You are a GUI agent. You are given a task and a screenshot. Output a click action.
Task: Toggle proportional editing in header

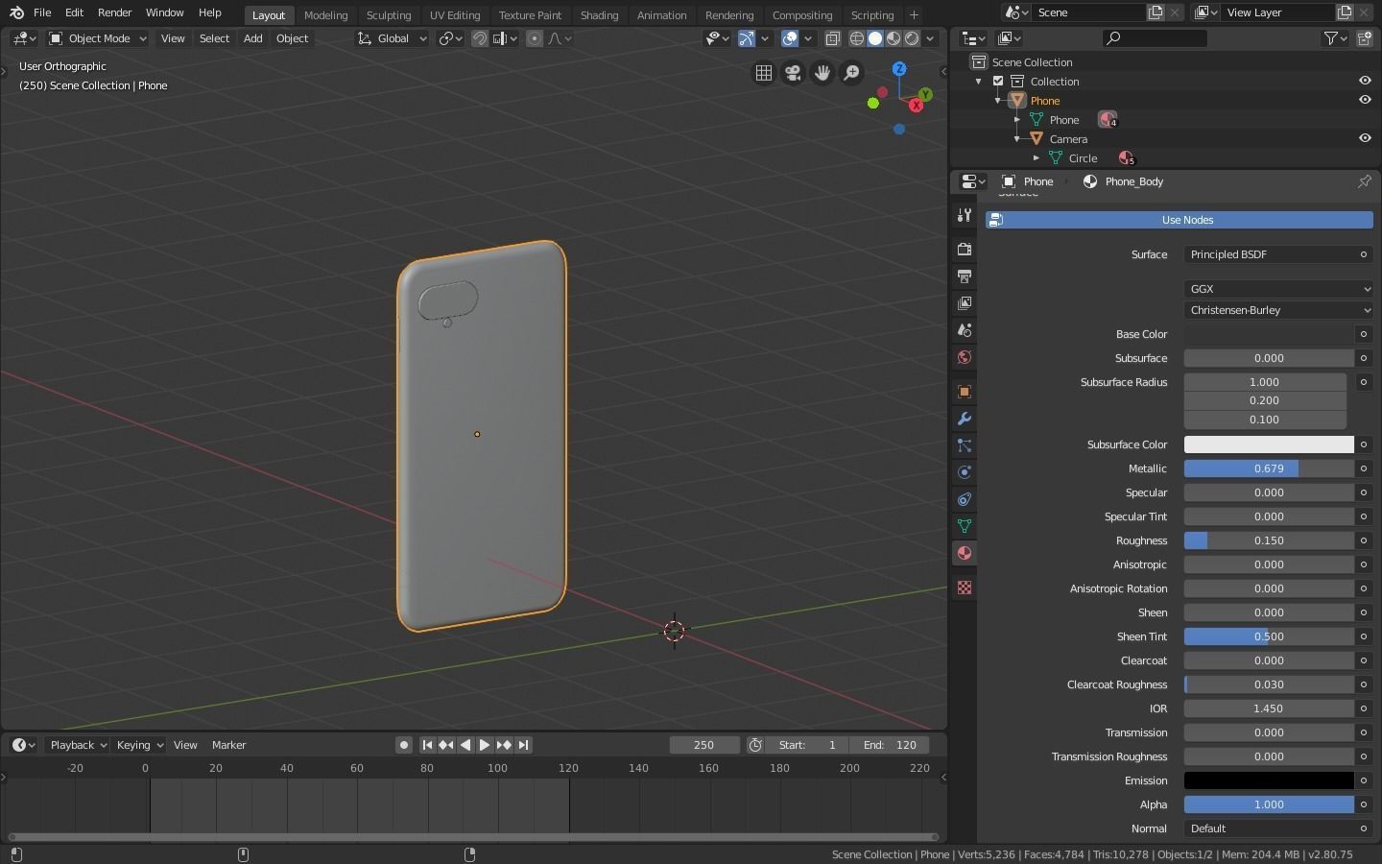535,38
